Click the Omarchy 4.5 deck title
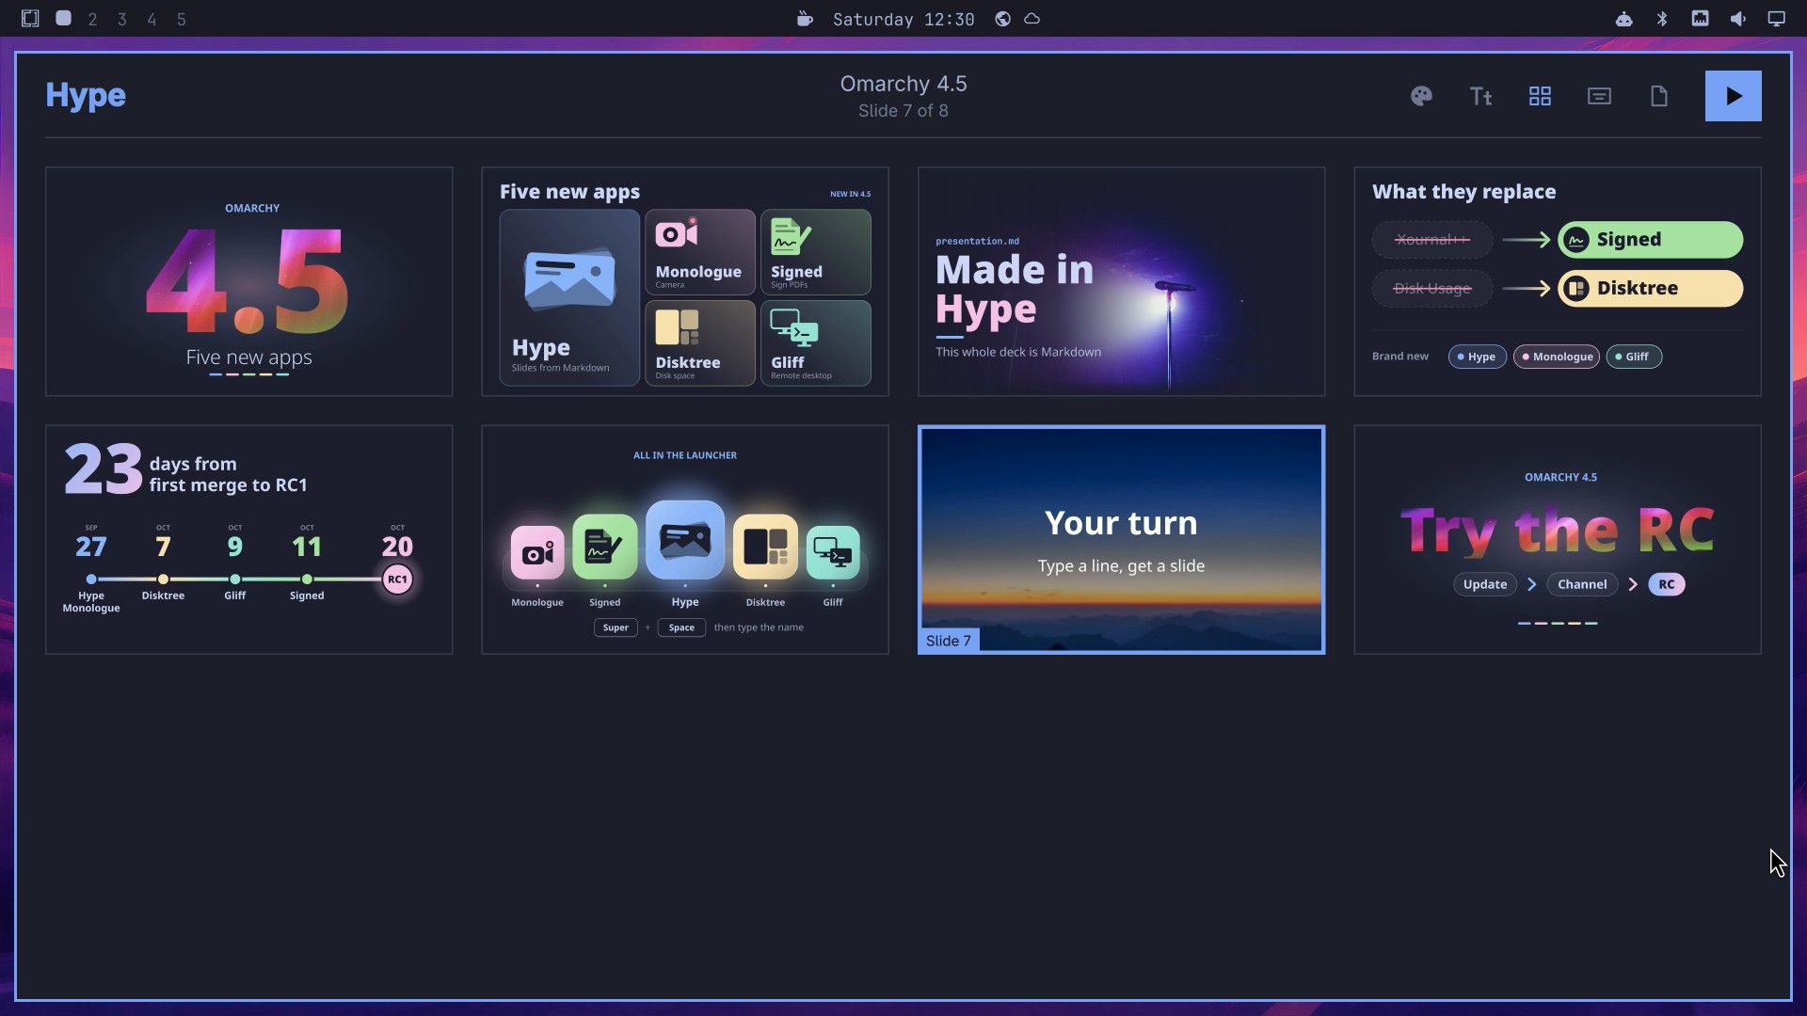This screenshot has height=1016, width=1807. [x=903, y=84]
